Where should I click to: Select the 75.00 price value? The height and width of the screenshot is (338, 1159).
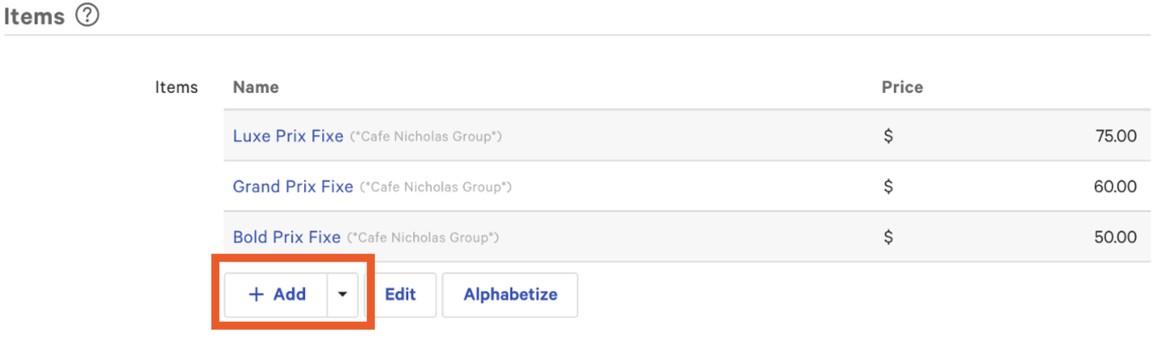coord(1116,136)
